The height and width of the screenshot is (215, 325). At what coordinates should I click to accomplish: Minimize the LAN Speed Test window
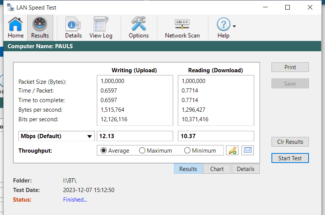[x=265, y=8]
